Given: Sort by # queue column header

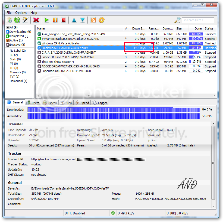Looking at the screenshot, I should pos(126,28).
